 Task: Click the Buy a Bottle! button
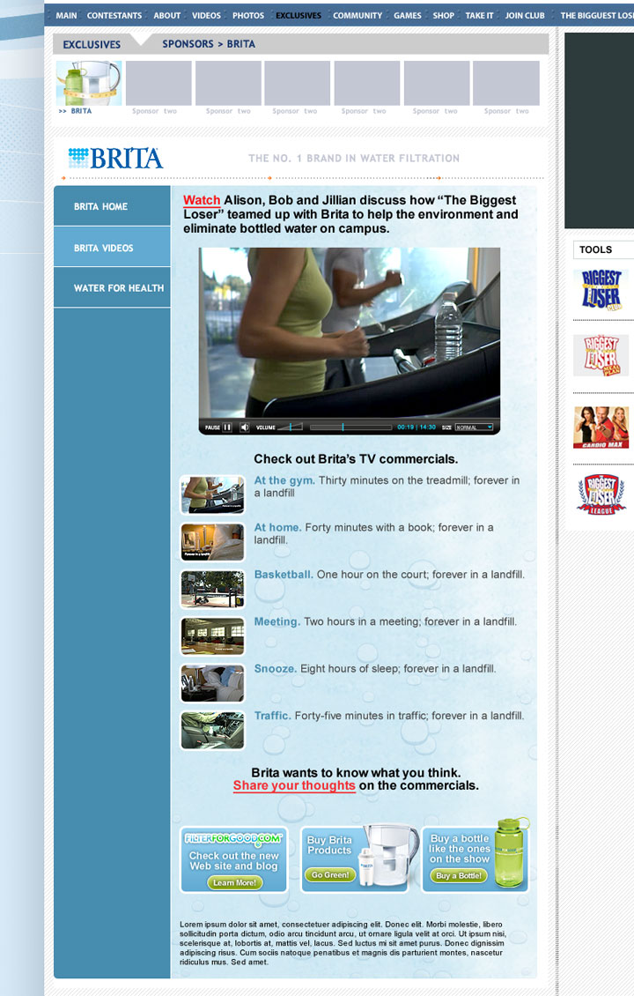tap(458, 875)
